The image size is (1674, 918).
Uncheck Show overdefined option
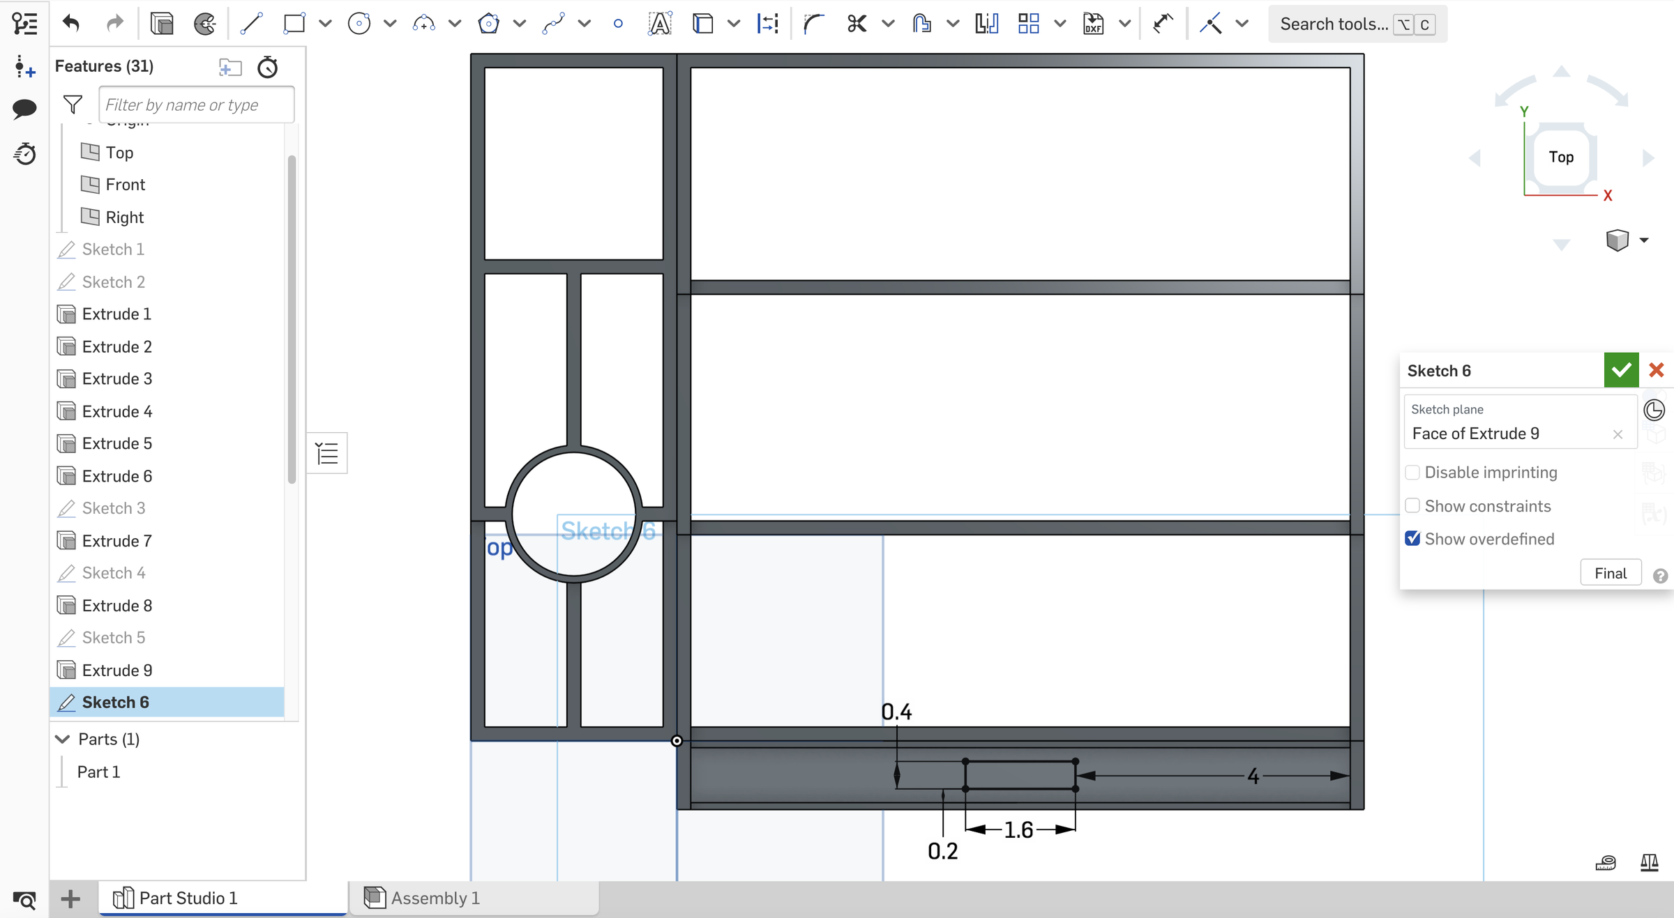(x=1413, y=538)
